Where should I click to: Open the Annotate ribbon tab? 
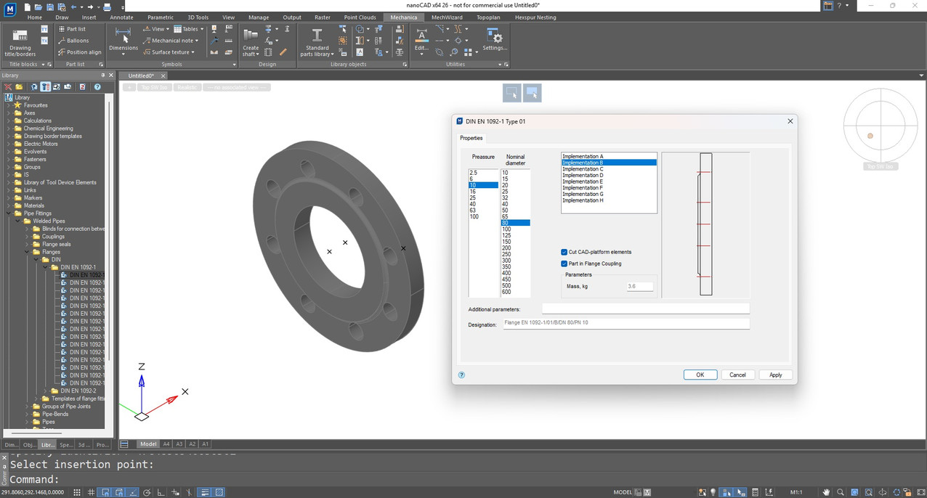121,17
